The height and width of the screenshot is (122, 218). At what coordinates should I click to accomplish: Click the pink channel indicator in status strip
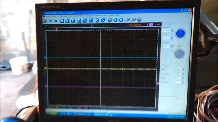pyautogui.click(x=151, y=25)
